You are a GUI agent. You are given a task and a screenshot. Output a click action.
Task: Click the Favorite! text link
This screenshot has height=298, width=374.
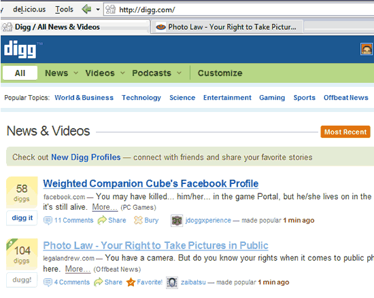click(150, 282)
